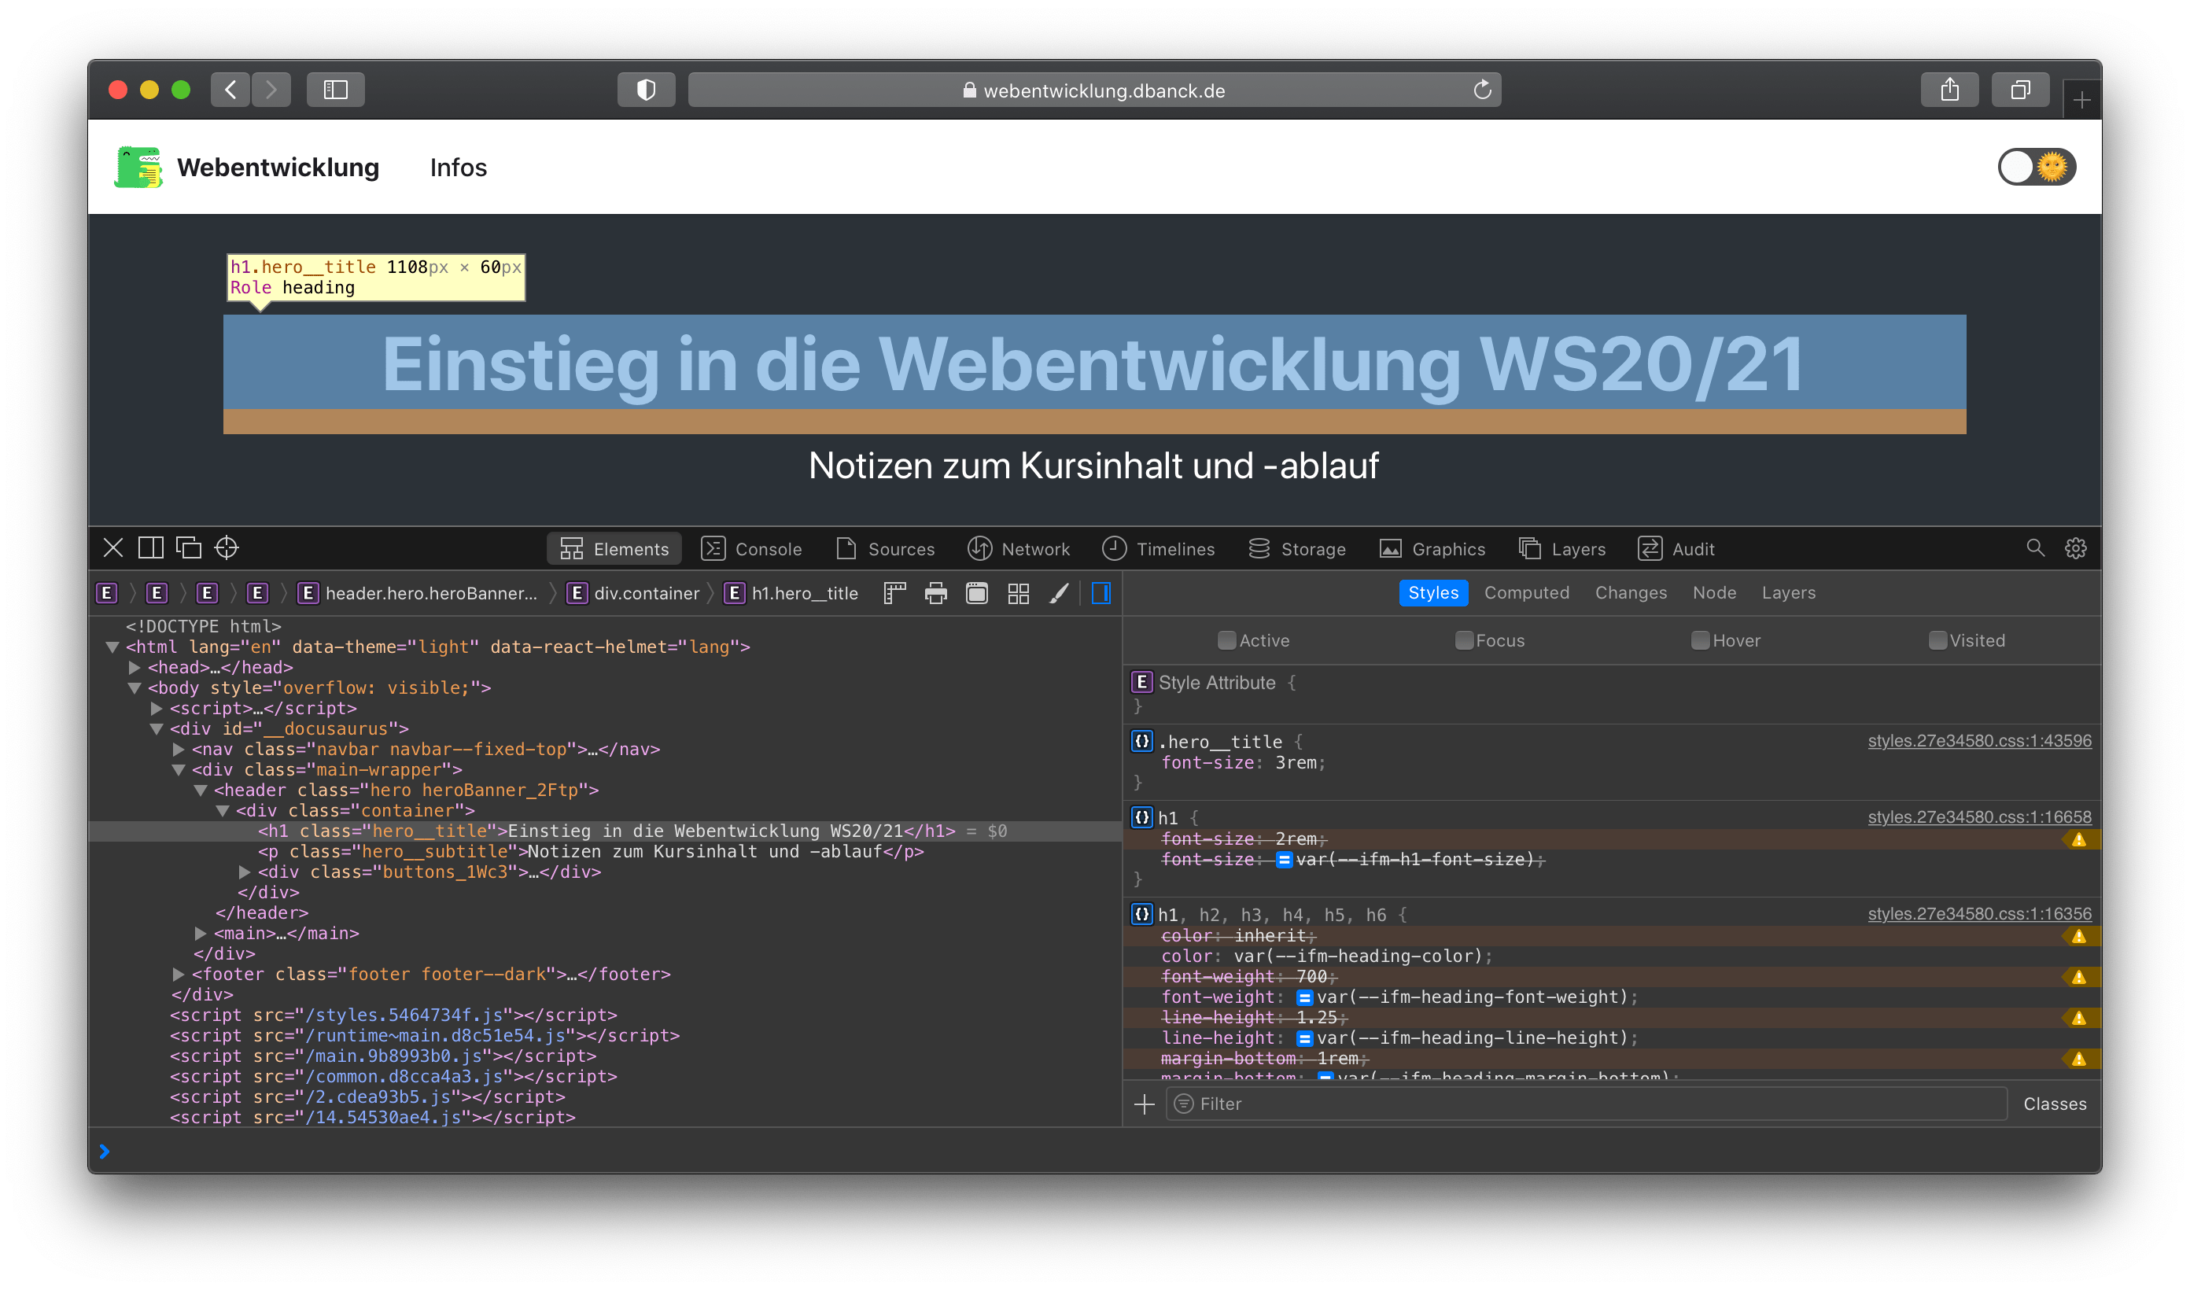2190x1290 pixels.
Task: Expand the head element node
Action: (x=135, y=668)
